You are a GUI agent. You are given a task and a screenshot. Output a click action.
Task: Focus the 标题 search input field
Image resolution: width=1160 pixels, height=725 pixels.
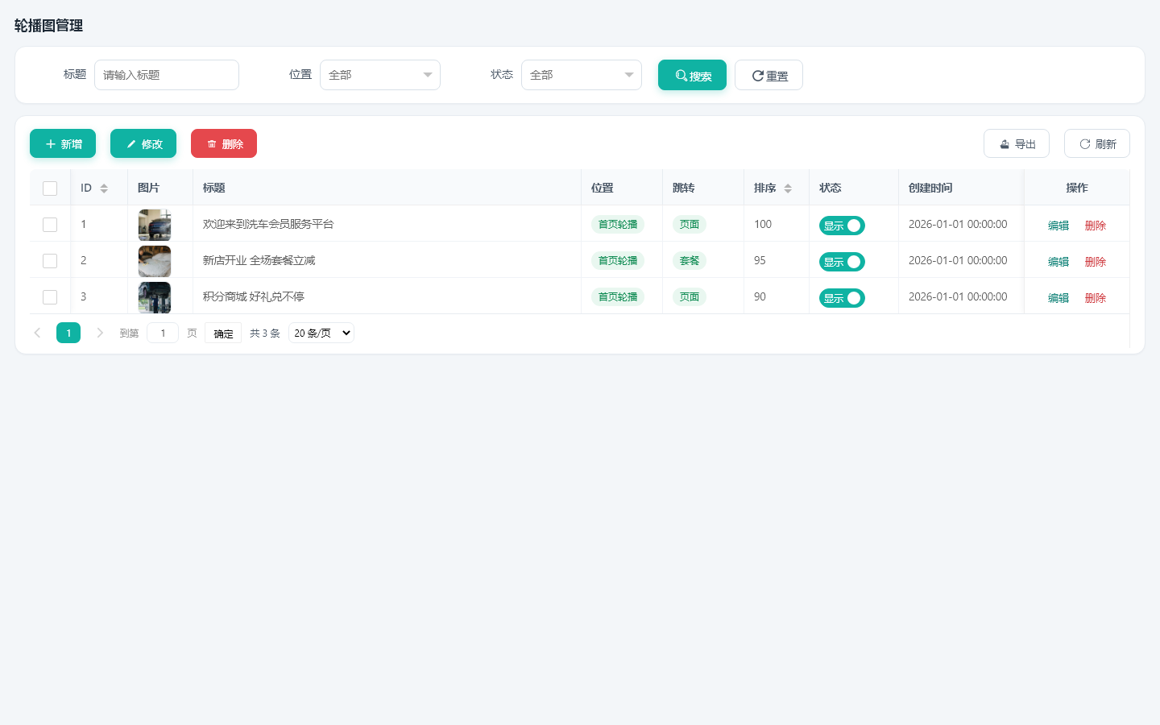tap(167, 75)
